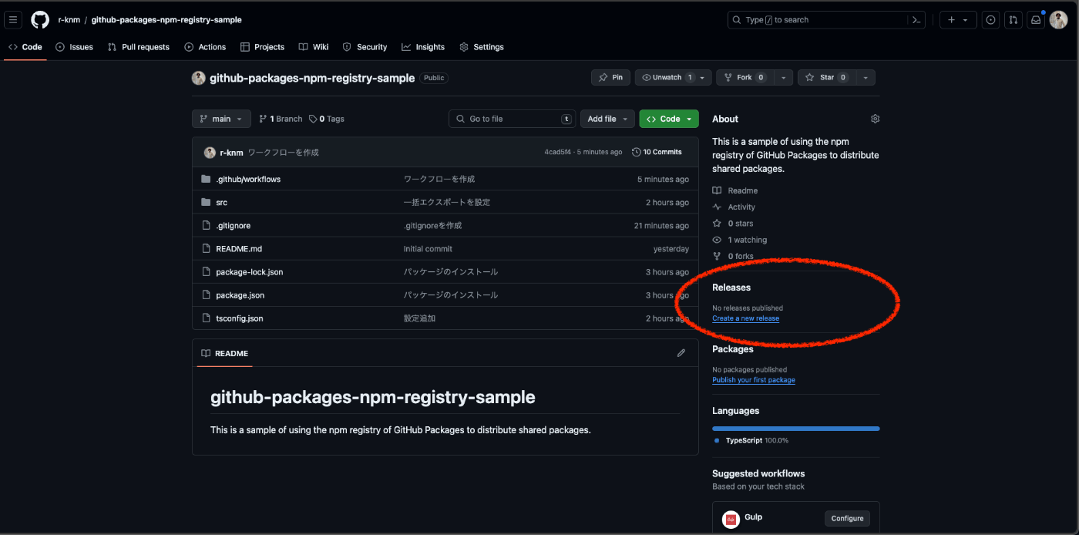Switch to the Security tab
This screenshot has width=1079, height=535.
[365, 47]
